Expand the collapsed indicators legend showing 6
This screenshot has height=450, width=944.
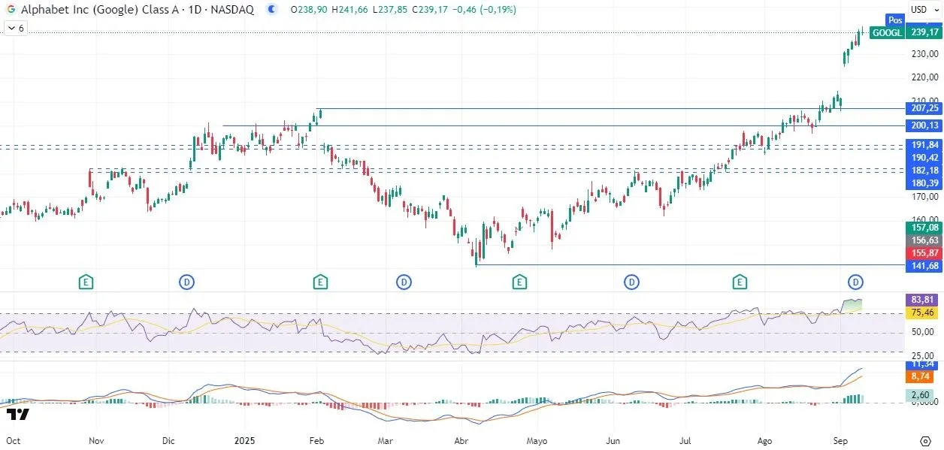click(16, 28)
